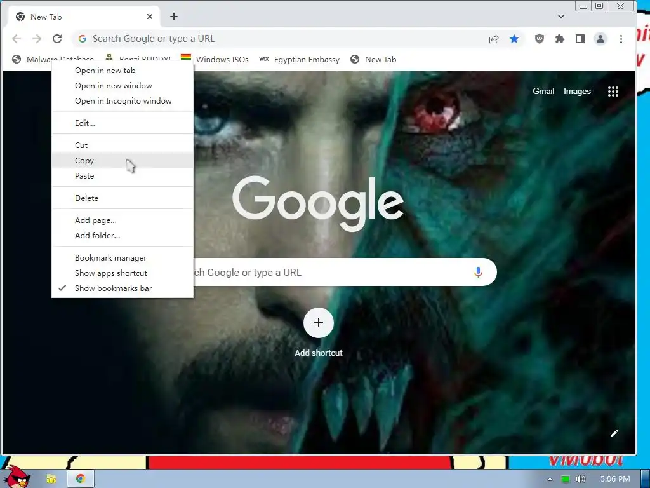
Task: Click the green tray icon
Action: (x=565, y=479)
